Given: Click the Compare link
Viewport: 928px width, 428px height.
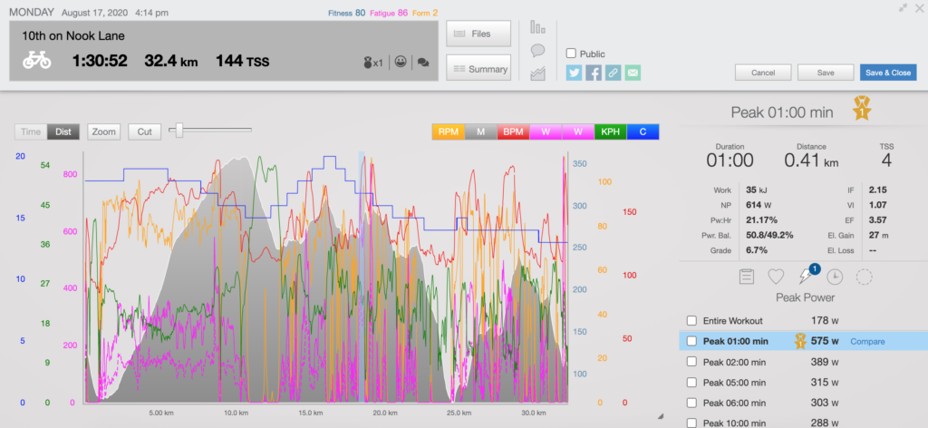Looking at the screenshot, I should [x=867, y=342].
